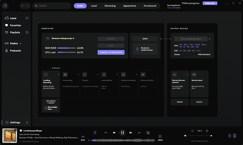
Task: Open the Plugins card icon
Action: (85, 75)
